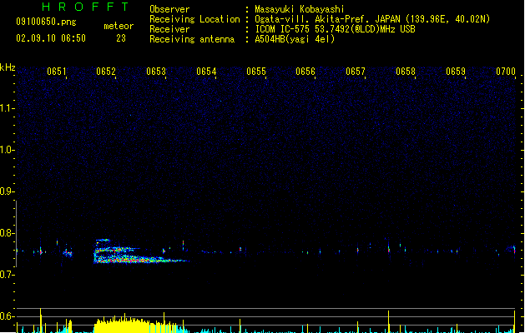The height and width of the screenshot is (333, 525).
Task: Select observer name Masayuki Kobayashi
Action: tap(300, 9)
